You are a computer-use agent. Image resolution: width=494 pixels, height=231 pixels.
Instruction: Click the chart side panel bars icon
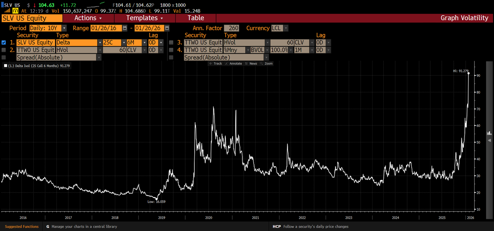click(489, 133)
